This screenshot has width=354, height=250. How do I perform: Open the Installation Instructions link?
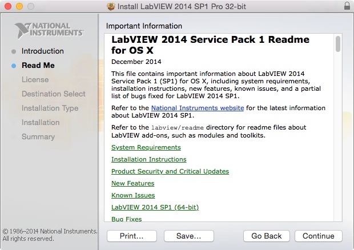coord(149,159)
